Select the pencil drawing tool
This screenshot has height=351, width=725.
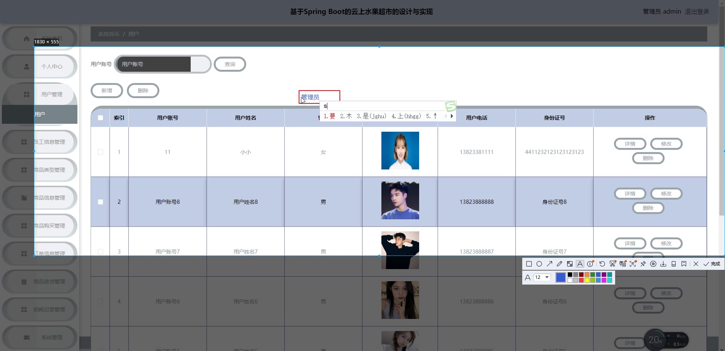[x=560, y=264]
